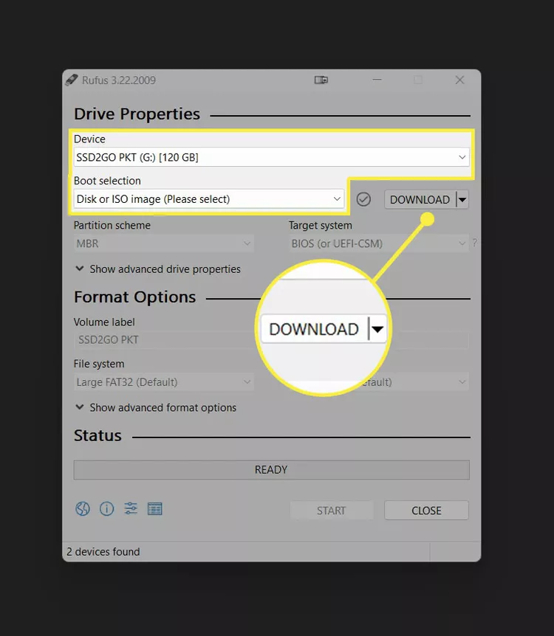Click the 'Volume label' label
The height and width of the screenshot is (636, 554).
(104, 322)
